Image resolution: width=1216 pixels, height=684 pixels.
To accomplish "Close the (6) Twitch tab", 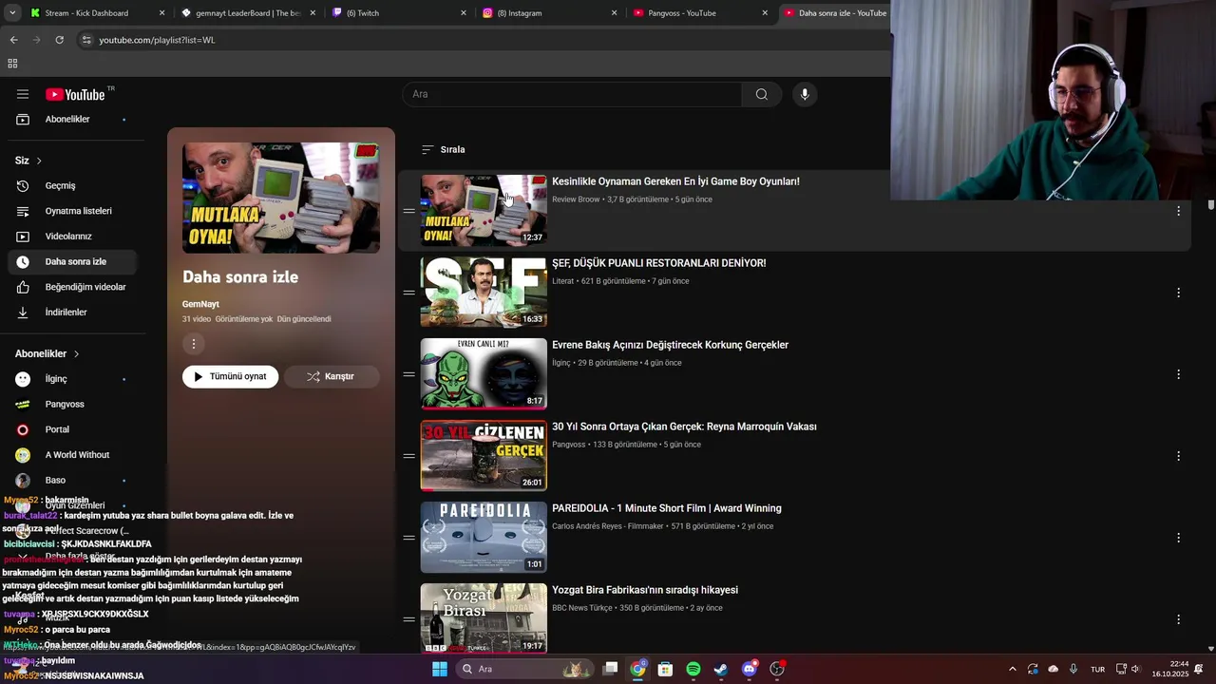I will pyautogui.click(x=464, y=13).
